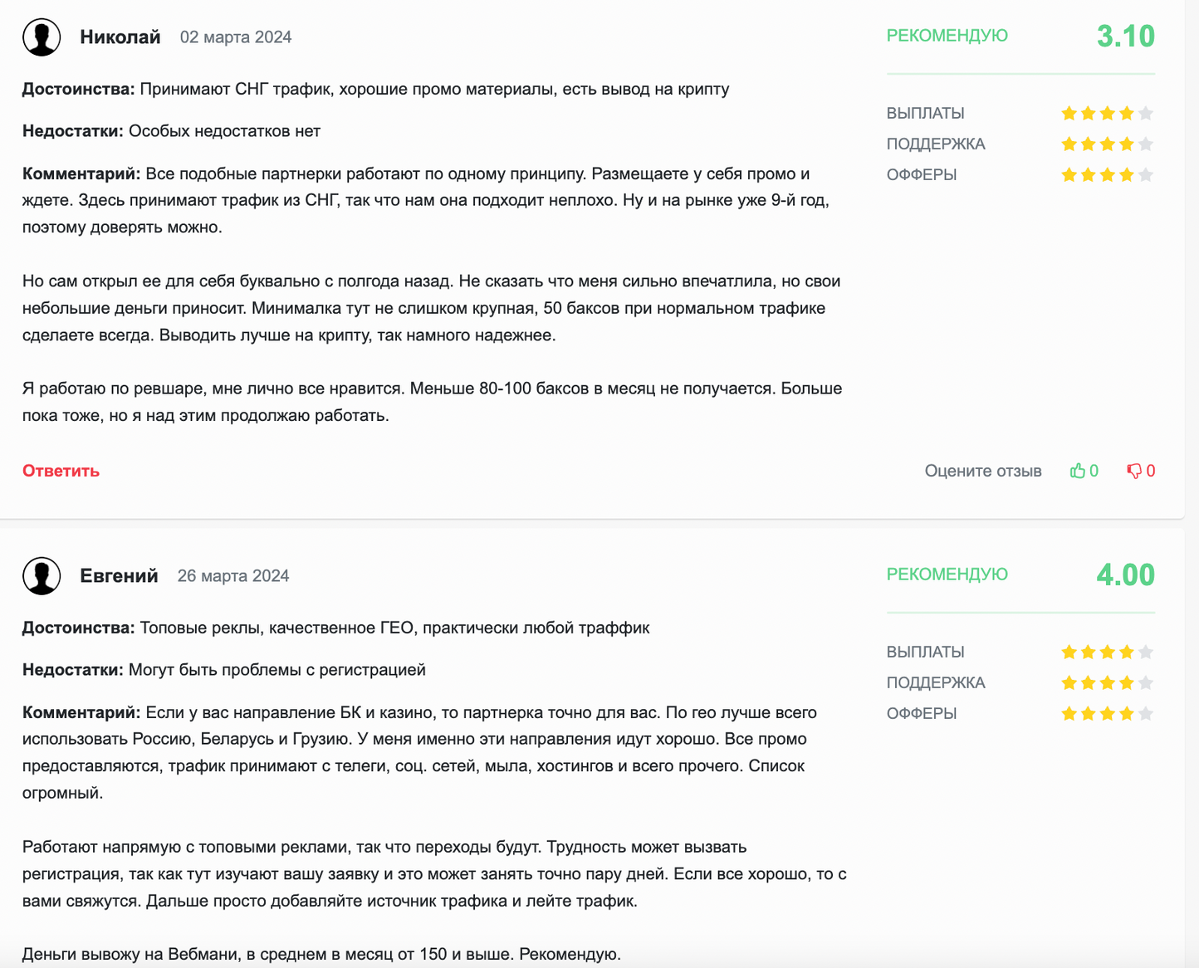This screenshot has height=968, width=1199.
Task: Open the author name Николай
Action: (x=120, y=37)
